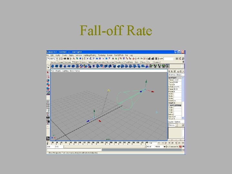The width and height of the screenshot is (232, 174).
Task: Click the Render current frame clapper icon
Action: point(150,59)
